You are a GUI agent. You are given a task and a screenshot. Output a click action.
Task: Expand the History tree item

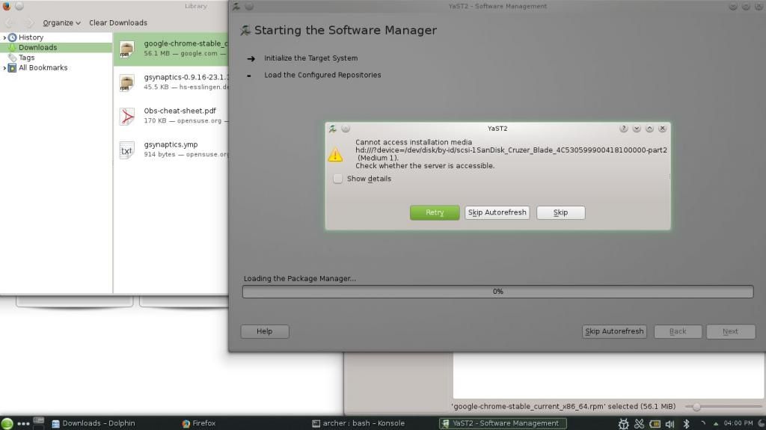4,37
